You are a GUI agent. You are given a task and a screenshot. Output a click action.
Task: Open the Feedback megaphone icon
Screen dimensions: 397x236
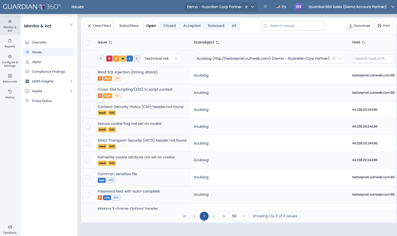click(10, 227)
